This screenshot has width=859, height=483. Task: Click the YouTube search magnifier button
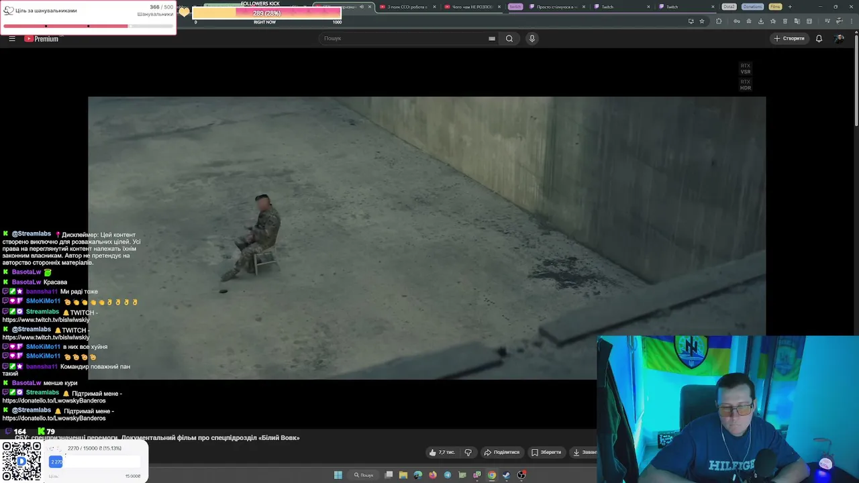[509, 38]
